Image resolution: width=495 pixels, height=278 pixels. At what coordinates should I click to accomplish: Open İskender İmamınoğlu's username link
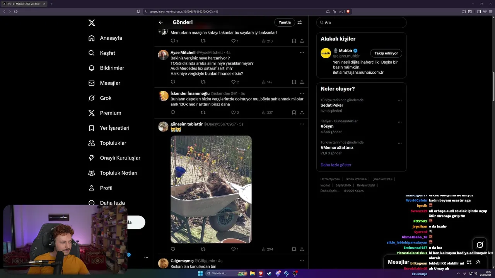(224, 93)
